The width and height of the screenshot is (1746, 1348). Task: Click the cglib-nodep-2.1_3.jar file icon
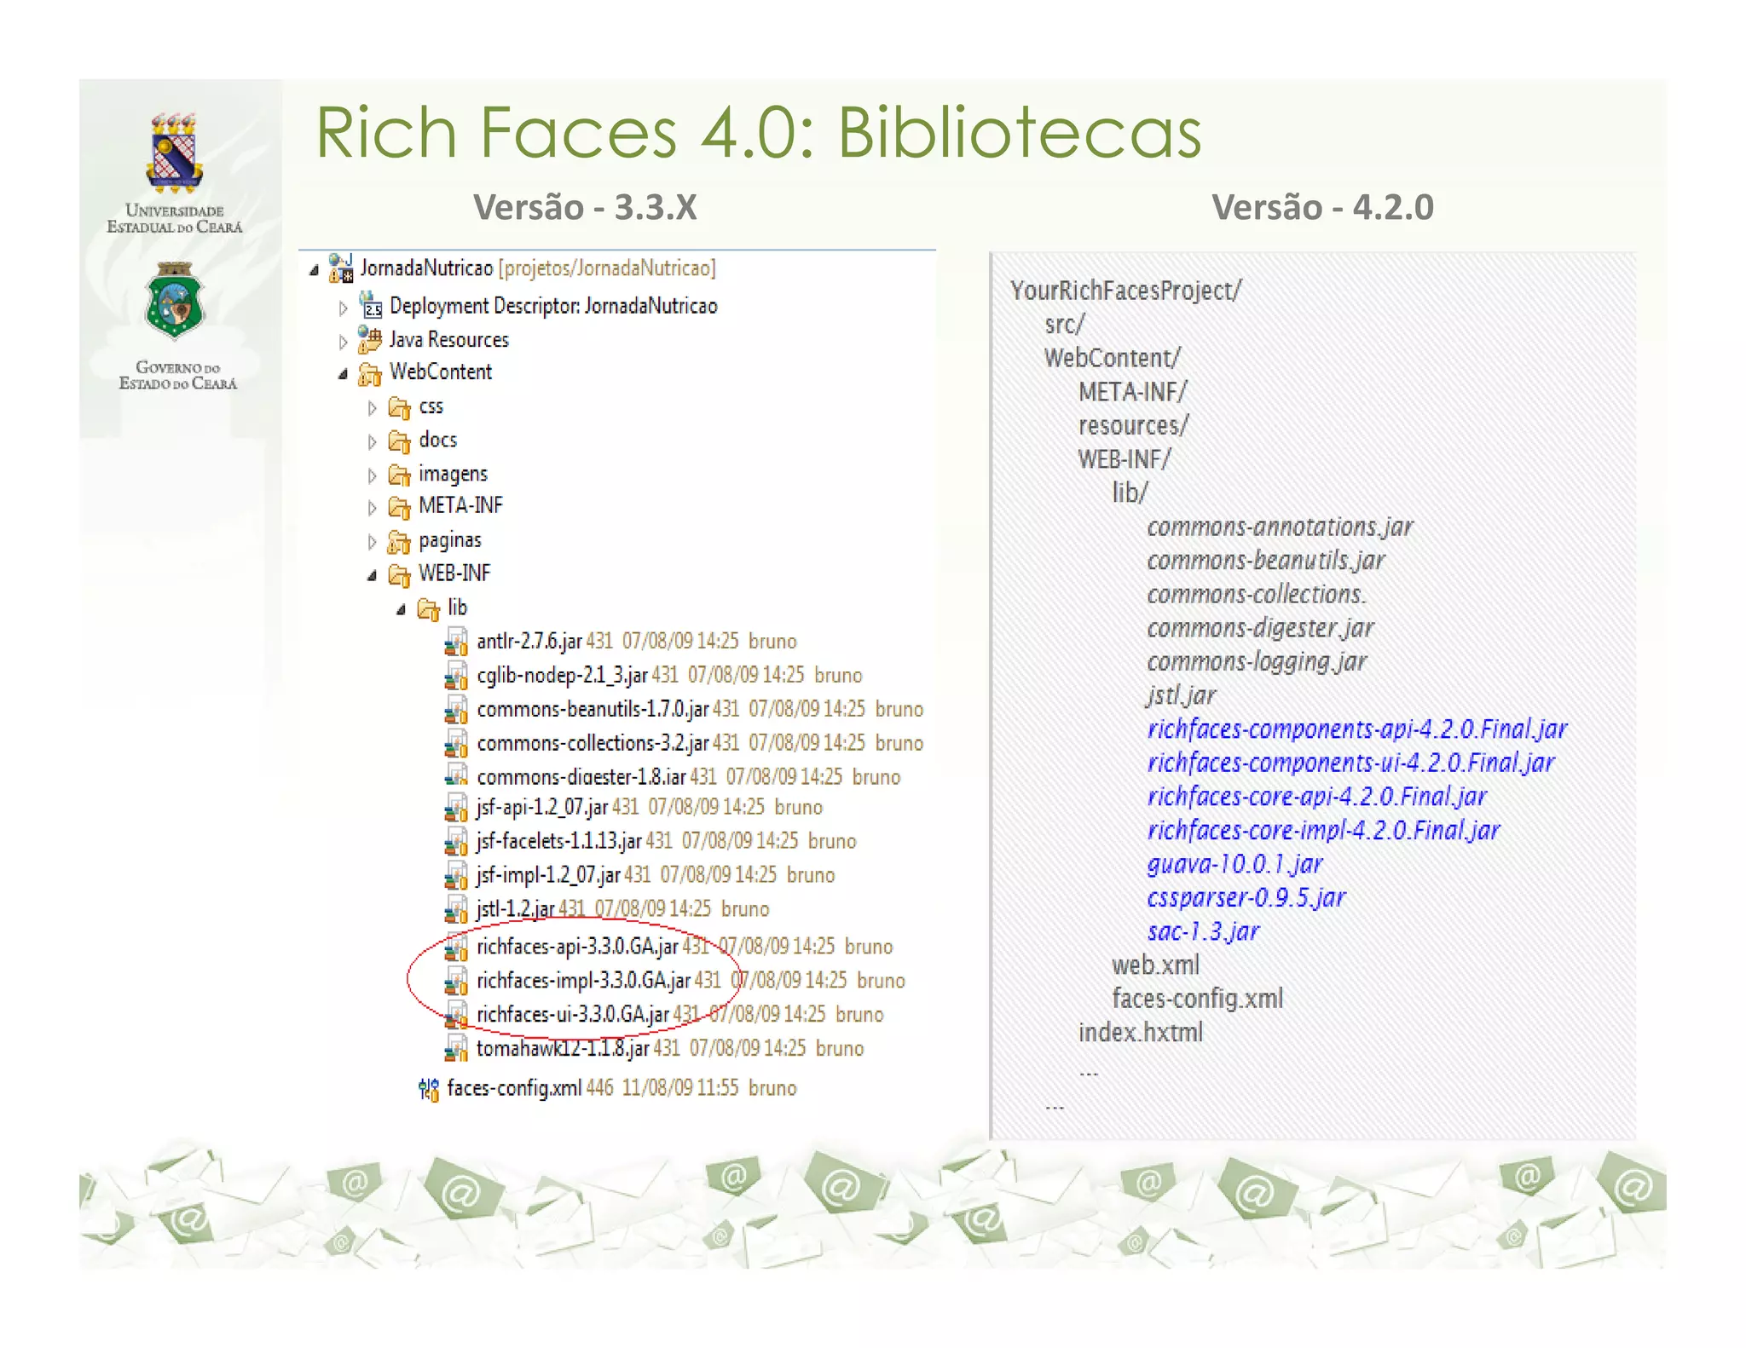(456, 676)
